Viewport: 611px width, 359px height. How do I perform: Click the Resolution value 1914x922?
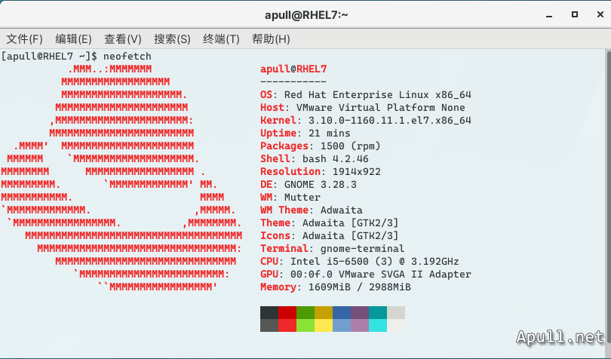(x=357, y=172)
